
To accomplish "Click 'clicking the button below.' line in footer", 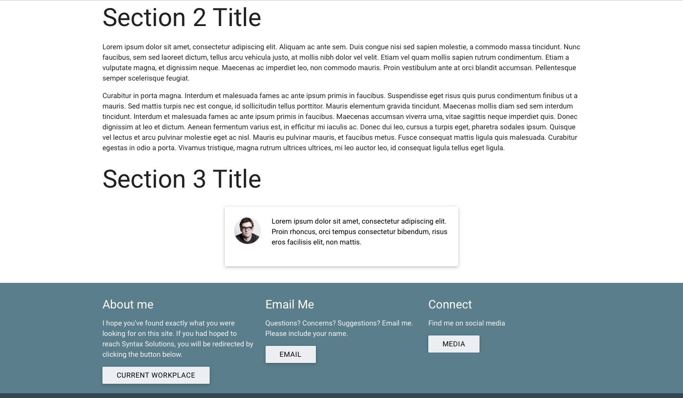I will 142,354.
